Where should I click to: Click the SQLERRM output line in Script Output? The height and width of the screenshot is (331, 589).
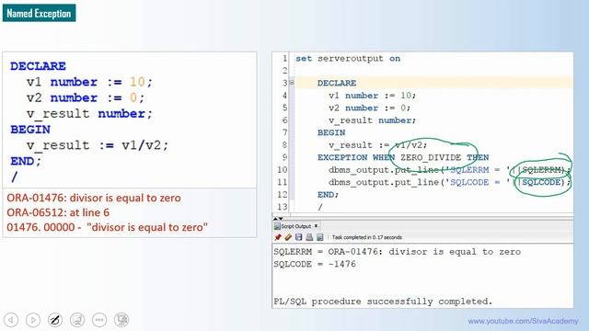pyautogui.click(x=397, y=252)
